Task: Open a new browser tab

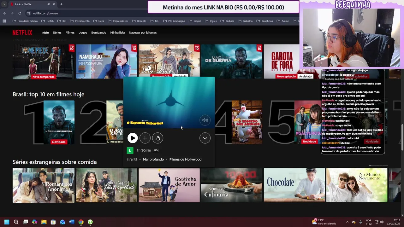Action: click(61, 4)
